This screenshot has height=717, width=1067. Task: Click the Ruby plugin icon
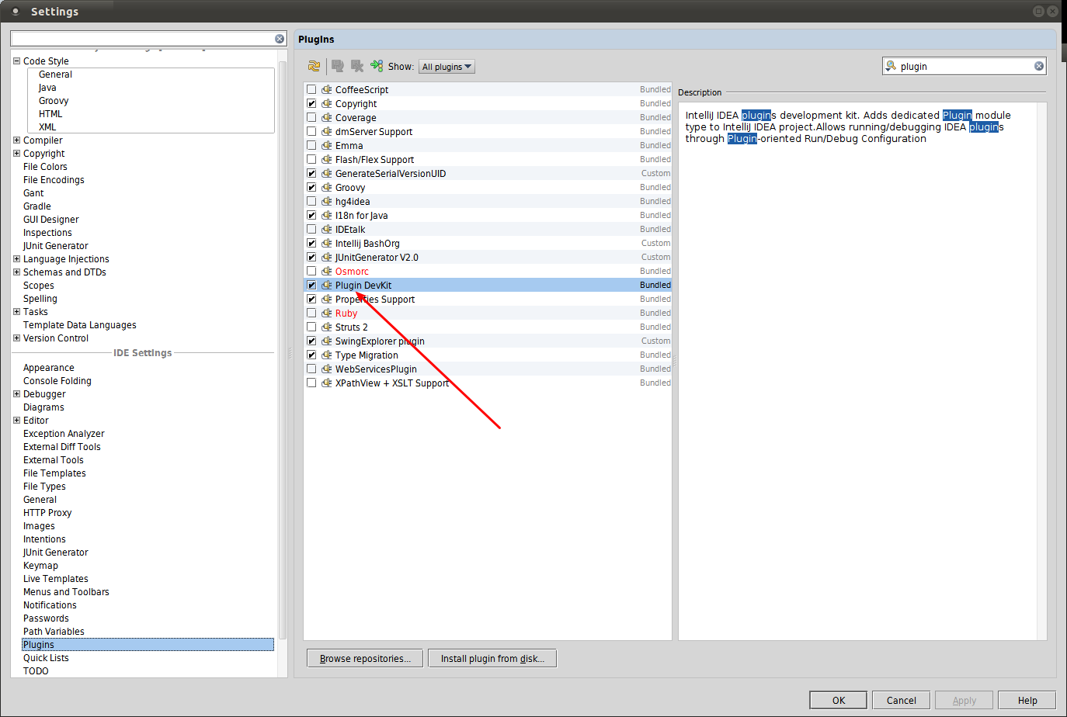327,313
